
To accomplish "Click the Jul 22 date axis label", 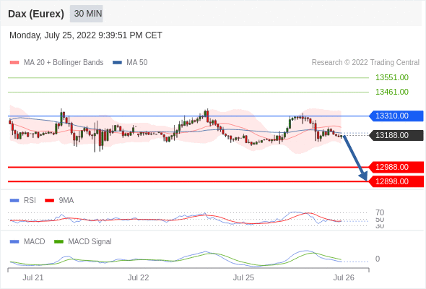I will pyautogui.click(x=139, y=277).
